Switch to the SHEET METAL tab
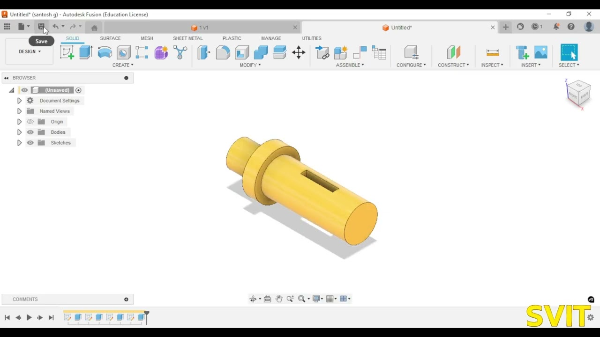600x337 pixels. (x=187, y=38)
